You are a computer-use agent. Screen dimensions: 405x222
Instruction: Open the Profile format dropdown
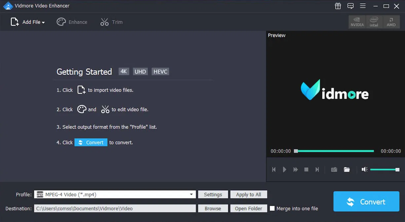[115, 194]
